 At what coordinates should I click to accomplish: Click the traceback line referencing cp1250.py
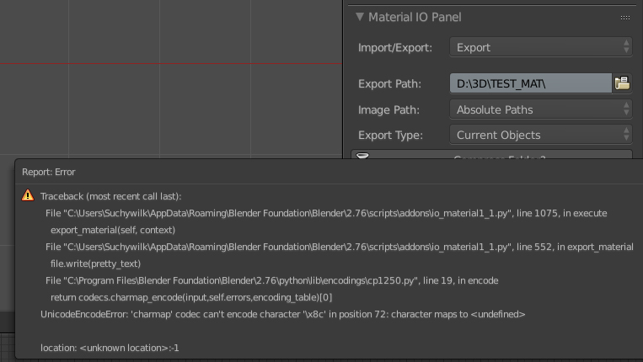tap(272, 280)
